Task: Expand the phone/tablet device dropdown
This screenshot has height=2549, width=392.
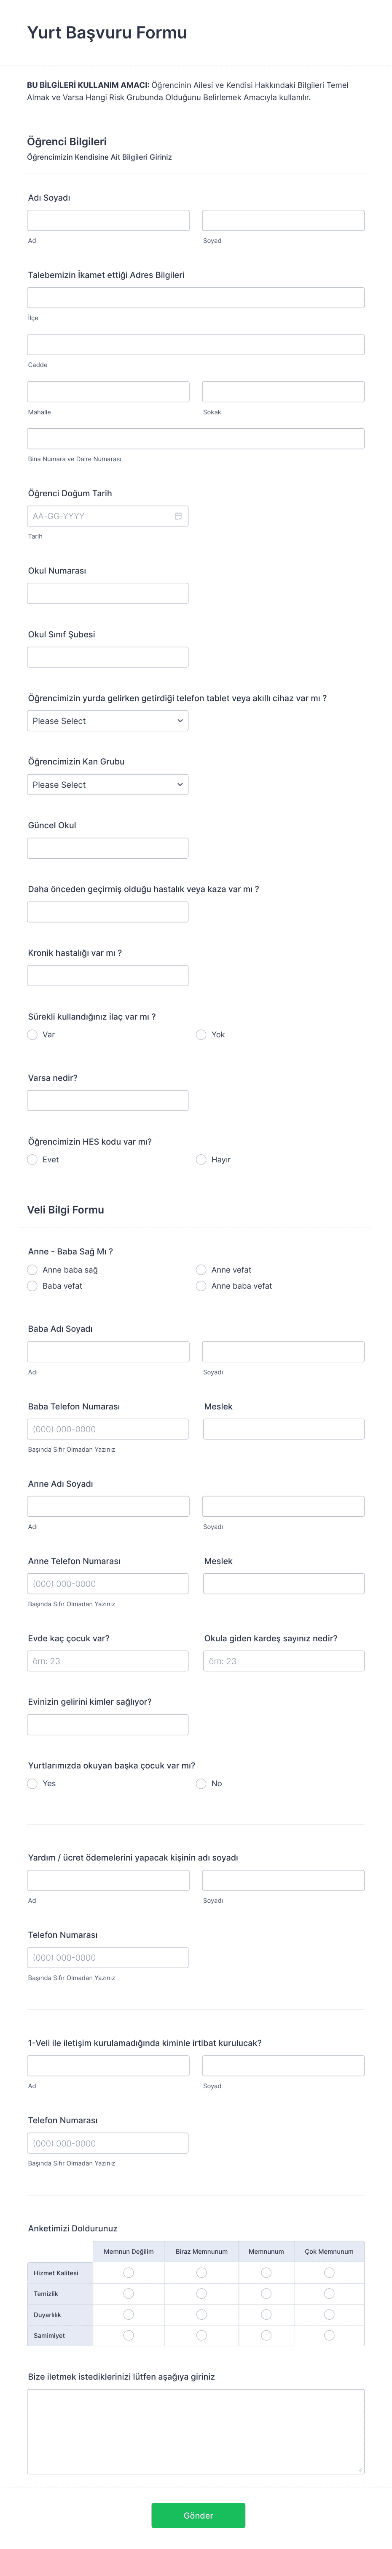Action: (x=107, y=721)
